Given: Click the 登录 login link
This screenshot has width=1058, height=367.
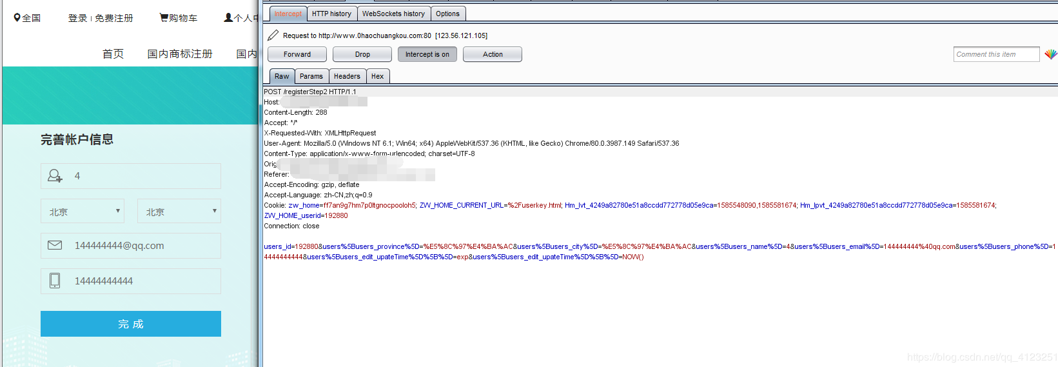Looking at the screenshot, I should point(77,18).
